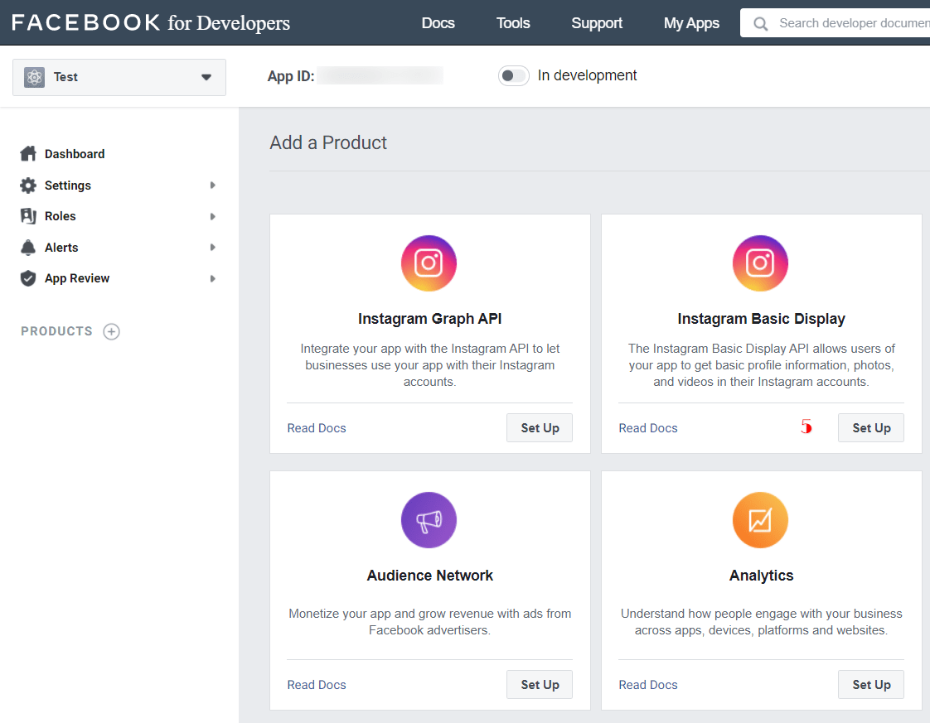Click the Settings gear icon
The height and width of the screenshot is (723, 930).
click(x=28, y=186)
